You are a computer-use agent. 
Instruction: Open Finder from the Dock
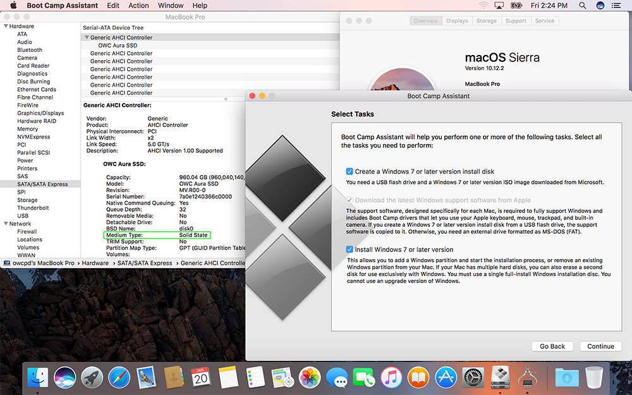38,378
